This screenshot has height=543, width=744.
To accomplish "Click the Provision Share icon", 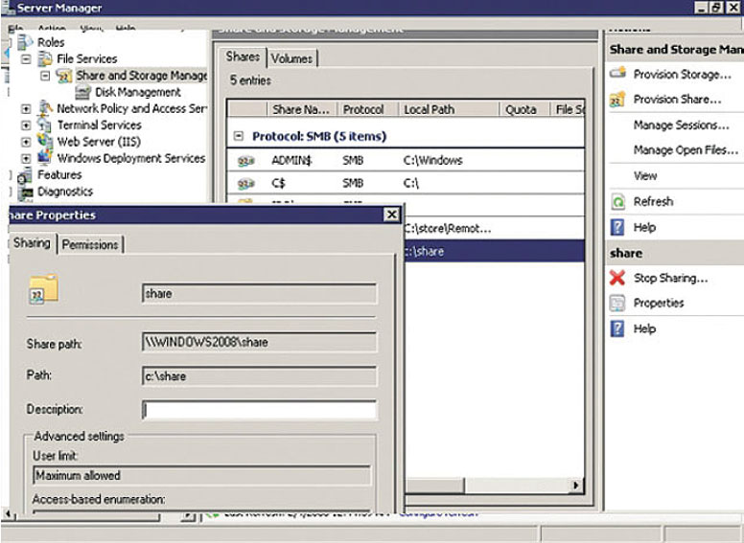I will click(617, 100).
